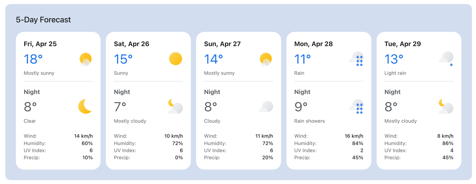This screenshot has height=184, width=476.
Task: Open the Mon, Apr 28 forecast card
Action: click(x=329, y=100)
